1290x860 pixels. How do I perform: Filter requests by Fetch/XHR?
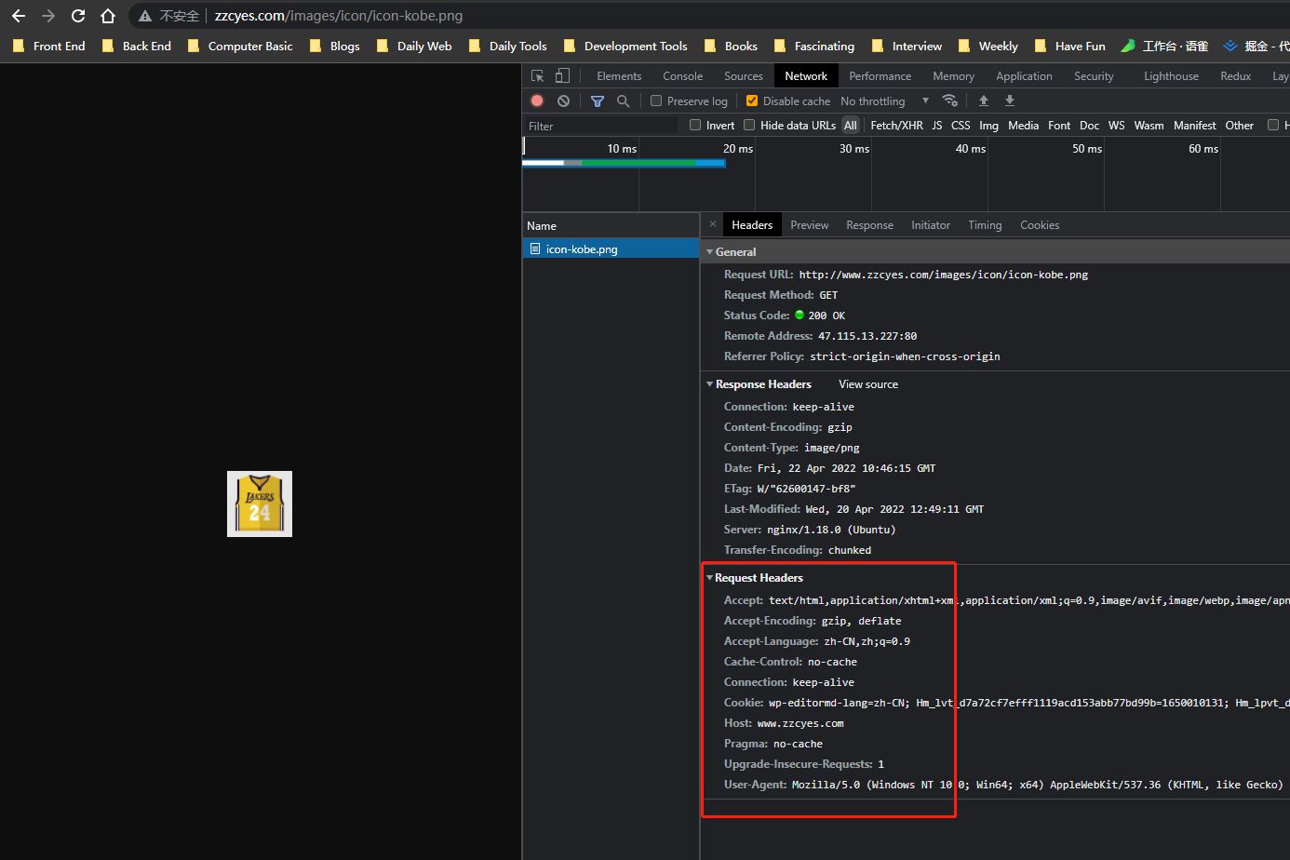point(896,125)
